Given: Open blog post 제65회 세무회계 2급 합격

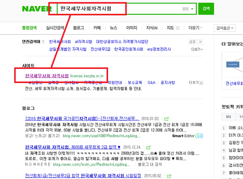Looking at the screenshot, I should [73, 147].
